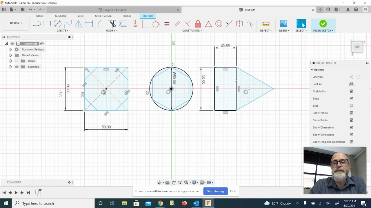This screenshot has width=371, height=208.
Task: Click the Select tool icon
Action: (301, 24)
